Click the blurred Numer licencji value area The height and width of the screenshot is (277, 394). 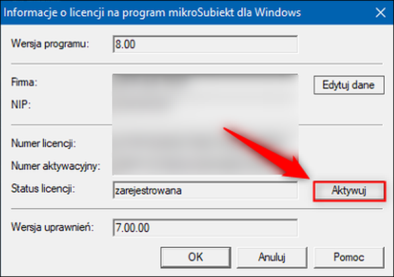205,143
